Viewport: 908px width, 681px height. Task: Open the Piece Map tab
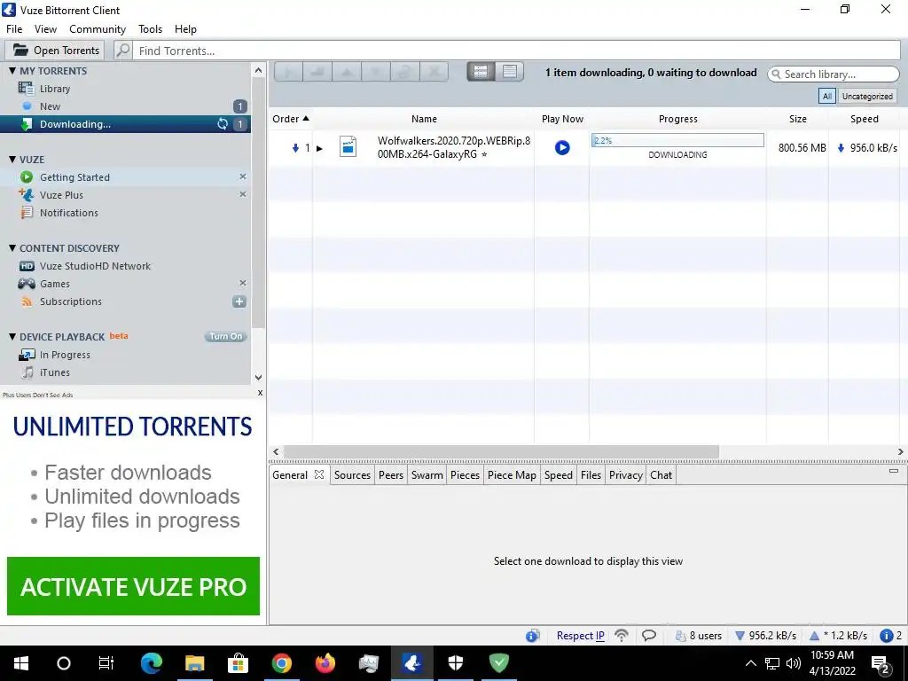point(512,475)
